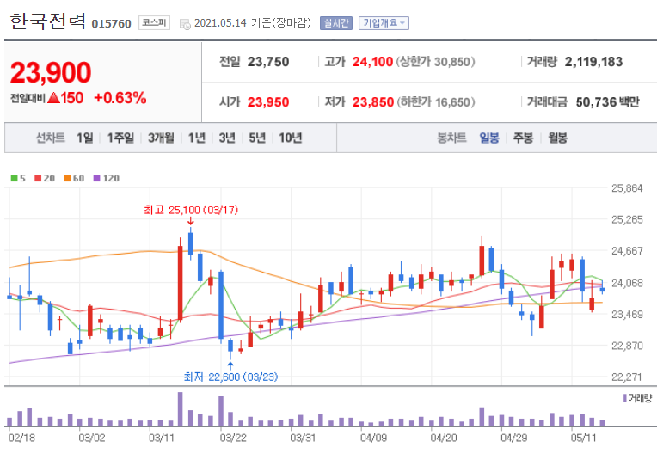This screenshot has width=657, height=454.
Task: Click the 05/11 date axis label
Action: tap(583, 438)
